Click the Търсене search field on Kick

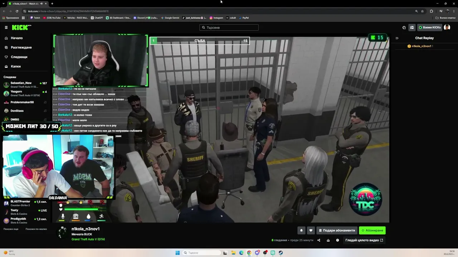pyautogui.click(x=229, y=27)
